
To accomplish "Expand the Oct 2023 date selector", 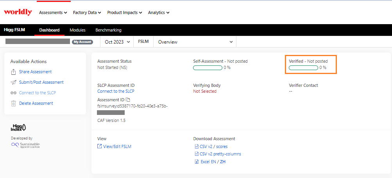I will 117,42.
